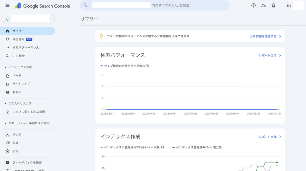Open the hamburger main menu icon
Viewport: 306px width, 171px height.
8,6
